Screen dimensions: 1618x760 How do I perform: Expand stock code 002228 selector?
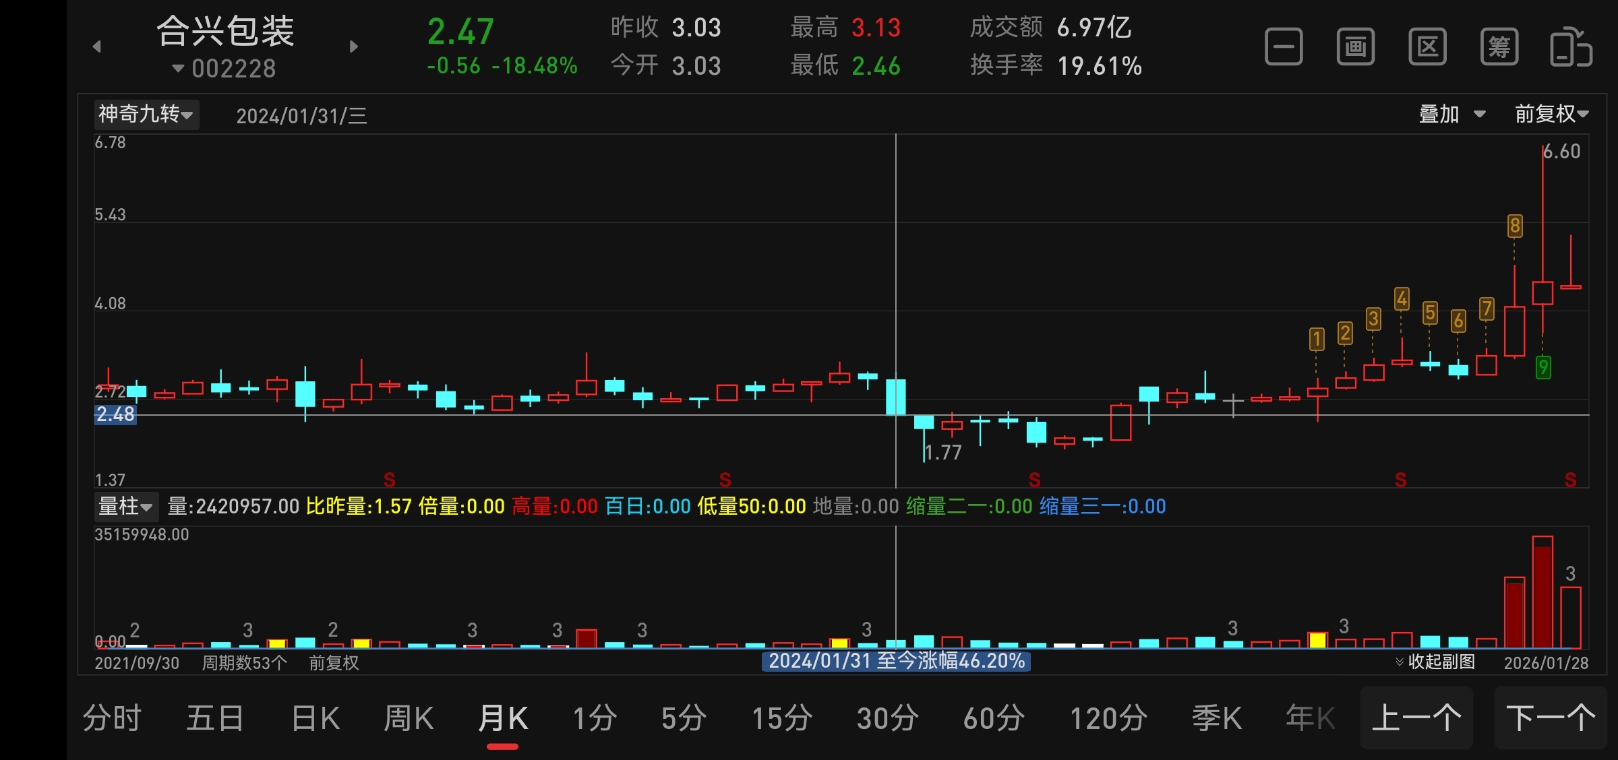[x=225, y=69]
